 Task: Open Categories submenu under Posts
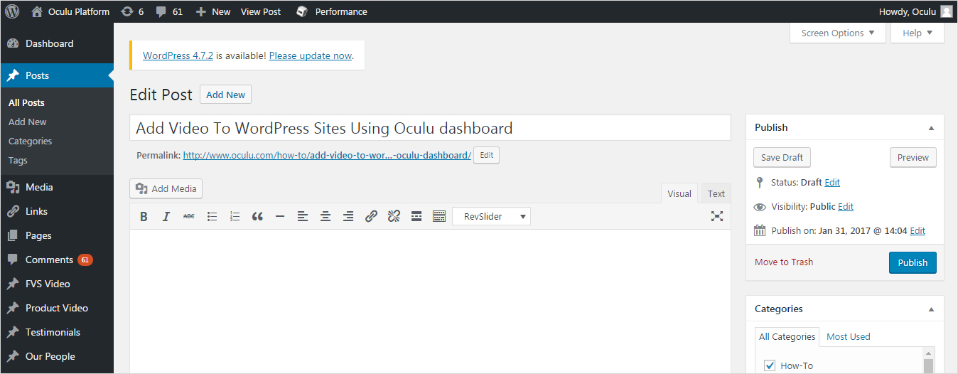(30, 141)
